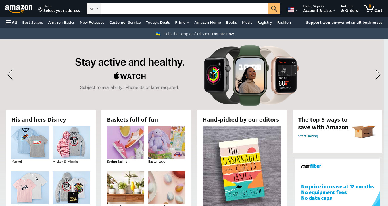Viewport: 388px width, 206px height.
Task: Click the orange search magnifier button
Action: pos(274,8)
